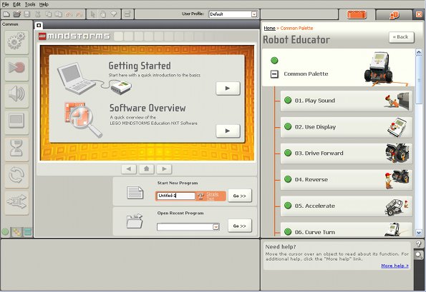Open lesson 03. Drive Forward
The height and width of the screenshot is (292, 426).
coord(347,153)
